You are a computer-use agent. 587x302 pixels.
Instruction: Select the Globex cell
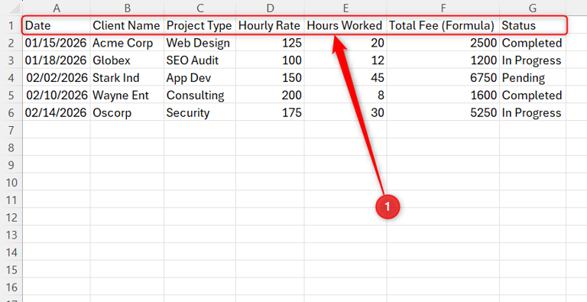click(128, 60)
